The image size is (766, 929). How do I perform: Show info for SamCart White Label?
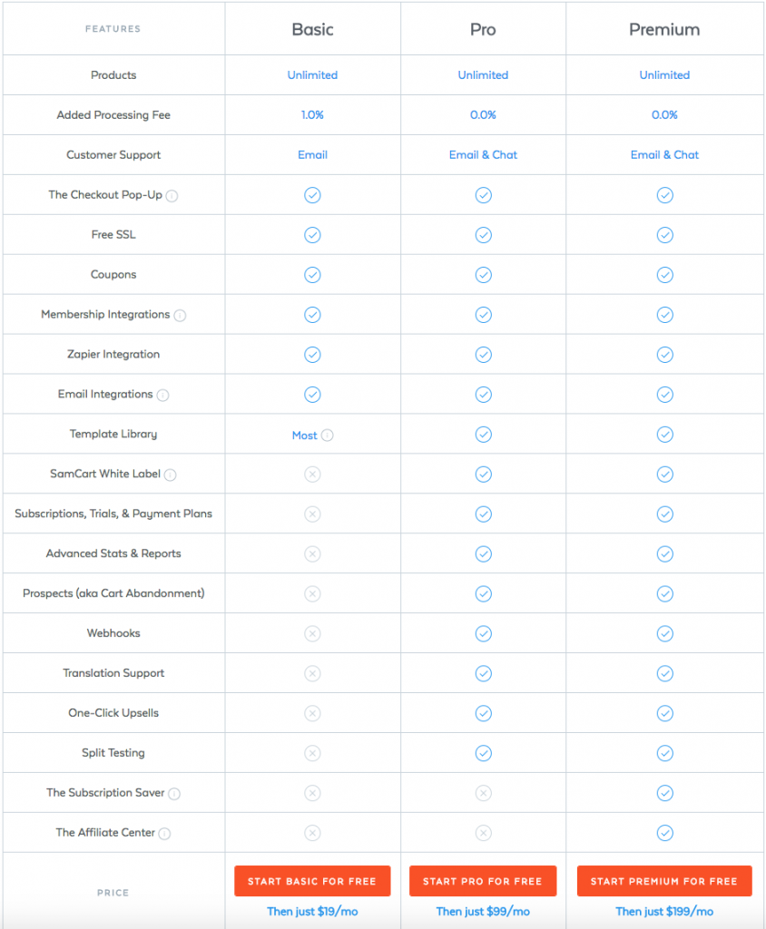(170, 475)
